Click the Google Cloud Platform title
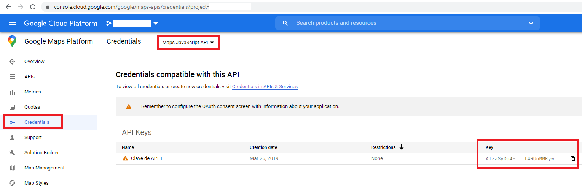This screenshot has height=190, width=582. pos(61,23)
